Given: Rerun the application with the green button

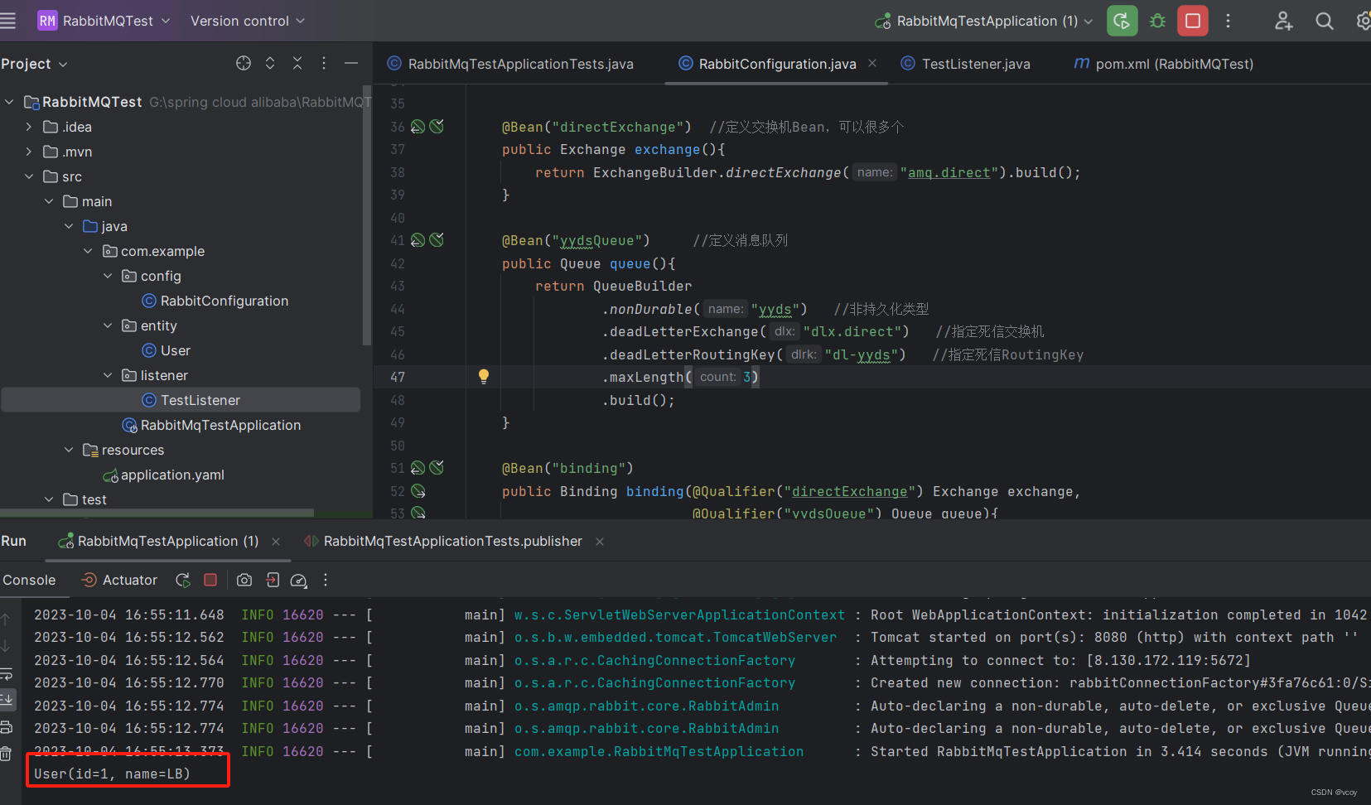Looking at the screenshot, I should click(1122, 21).
